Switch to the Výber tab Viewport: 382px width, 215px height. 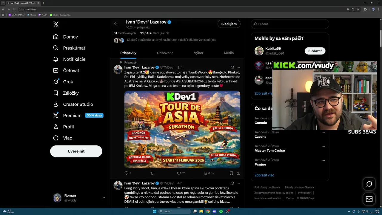coord(198,53)
